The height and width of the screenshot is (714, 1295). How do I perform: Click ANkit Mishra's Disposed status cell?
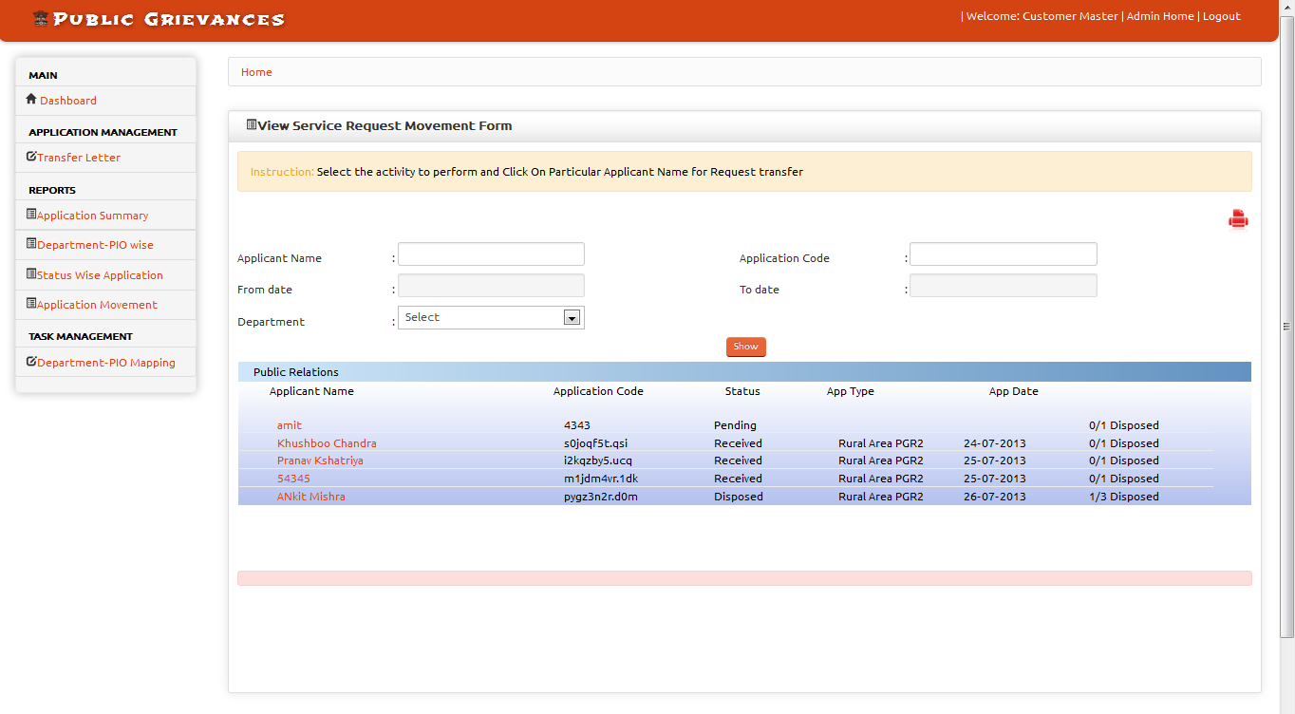[x=739, y=497]
